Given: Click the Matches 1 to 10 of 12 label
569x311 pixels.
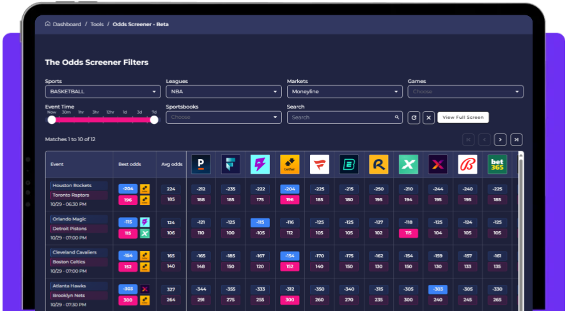Looking at the screenshot, I should [70, 139].
